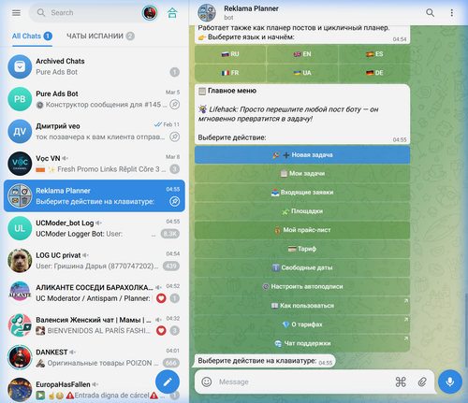Click the green home icon beside search
468x403 pixels.
click(172, 13)
